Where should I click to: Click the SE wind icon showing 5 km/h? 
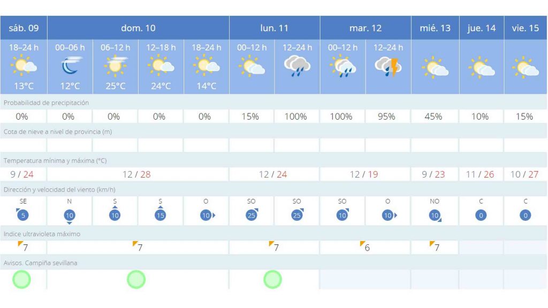click(x=23, y=215)
